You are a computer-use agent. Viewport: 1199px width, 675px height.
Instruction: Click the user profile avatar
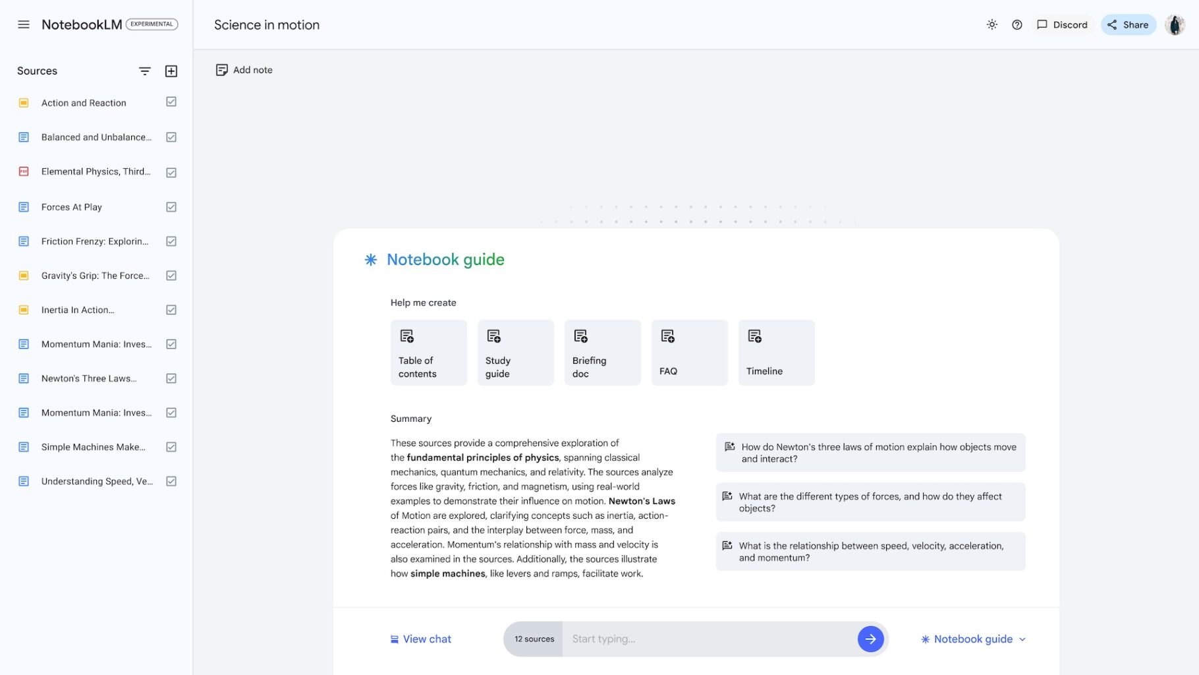click(x=1174, y=24)
